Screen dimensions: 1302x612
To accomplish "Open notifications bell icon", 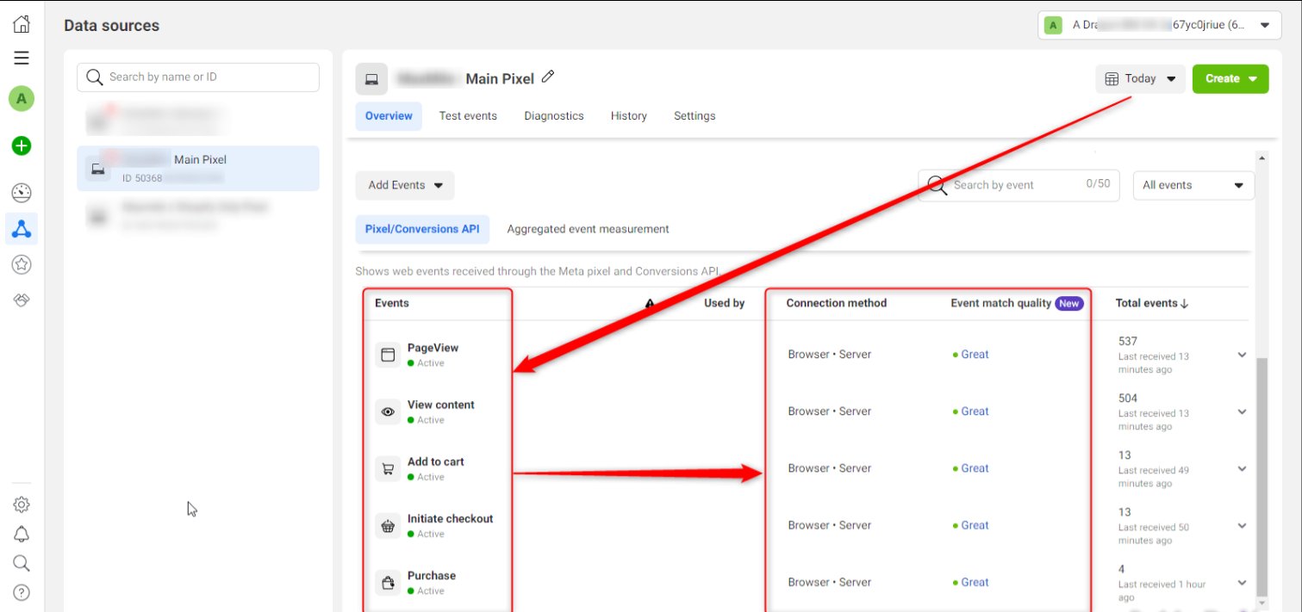I will (22, 534).
